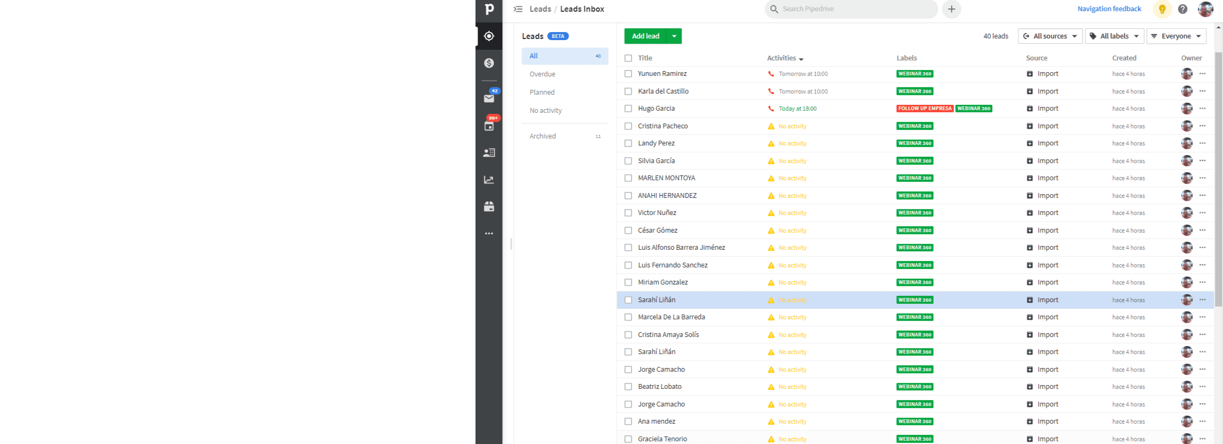Open the Victor Nuñez lead
Image resolution: width=1223 pixels, height=444 pixels.
(x=657, y=213)
